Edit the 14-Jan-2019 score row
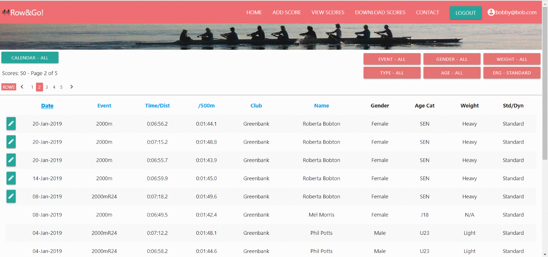Viewport: 548px width, 257px height. click(11, 178)
